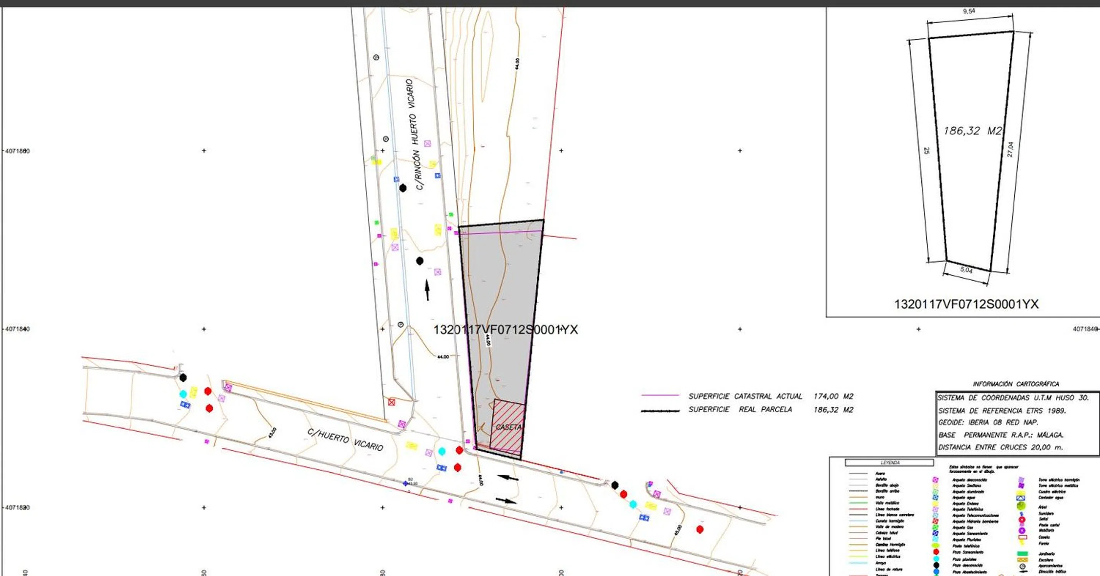
Task: Click the green Jardinería legend swatch
Action: (x=1022, y=554)
